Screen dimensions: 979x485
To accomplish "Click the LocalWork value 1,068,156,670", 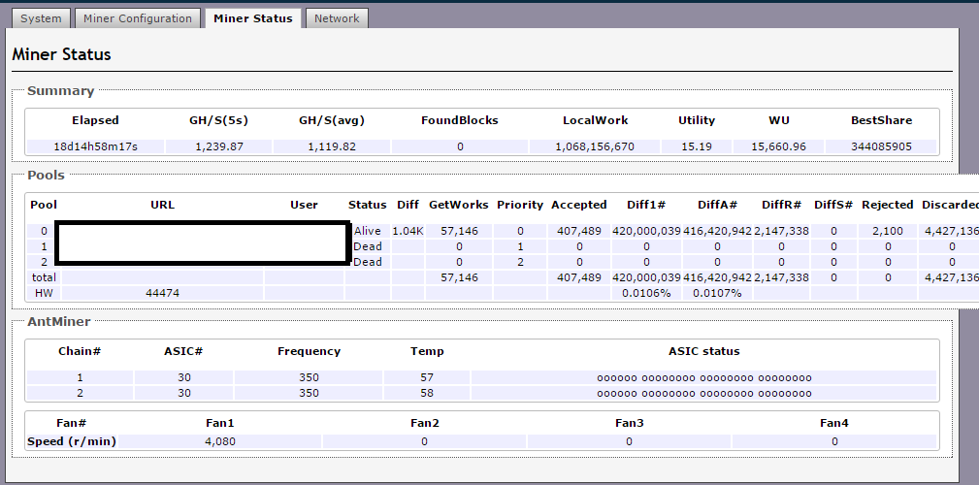I will [x=595, y=146].
